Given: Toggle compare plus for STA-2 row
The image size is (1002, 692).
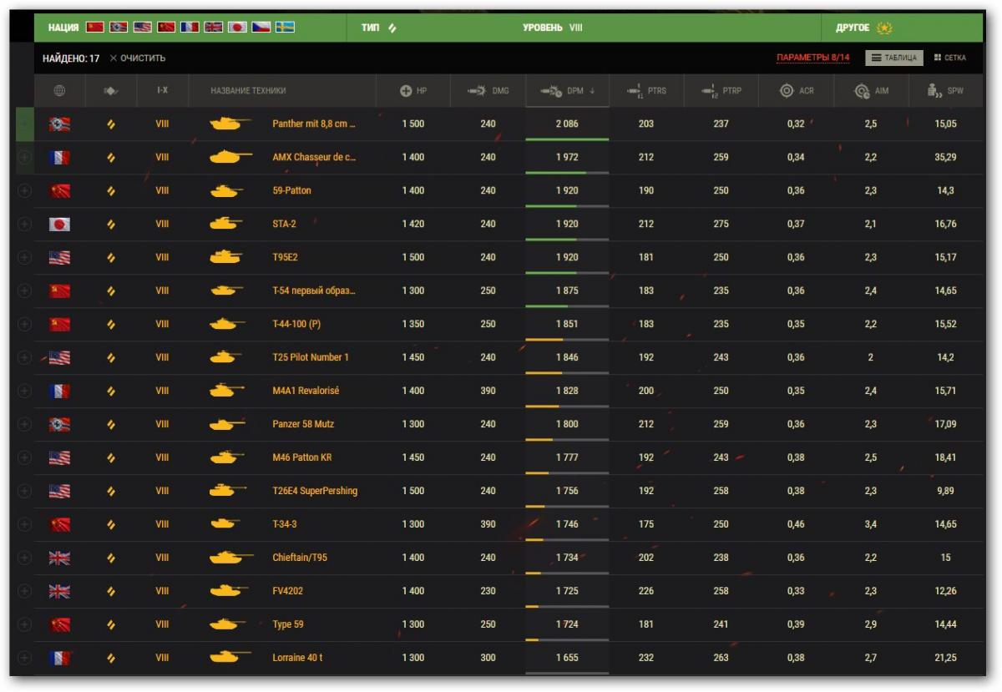Looking at the screenshot, I should click(x=24, y=224).
